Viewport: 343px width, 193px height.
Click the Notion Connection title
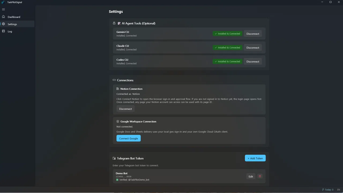coord(131,89)
